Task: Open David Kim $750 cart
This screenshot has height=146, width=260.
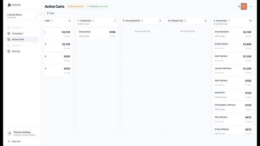Action: (233, 95)
